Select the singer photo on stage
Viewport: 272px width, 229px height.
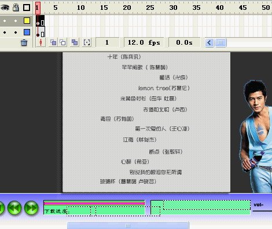pos(256,136)
